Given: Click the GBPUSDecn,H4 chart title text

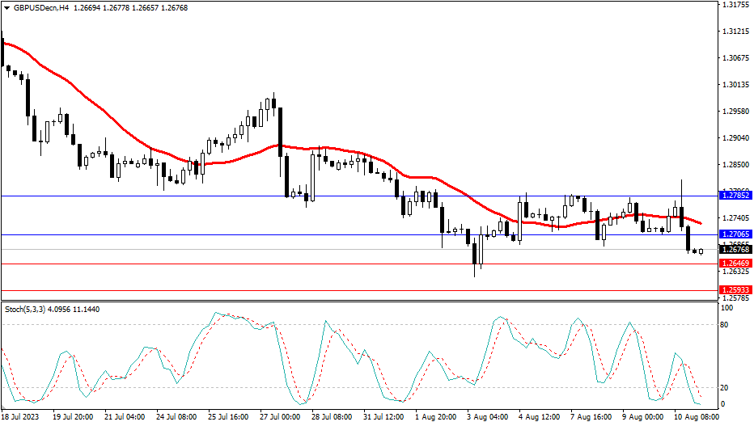Looking at the screenshot, I should (40, 6).
